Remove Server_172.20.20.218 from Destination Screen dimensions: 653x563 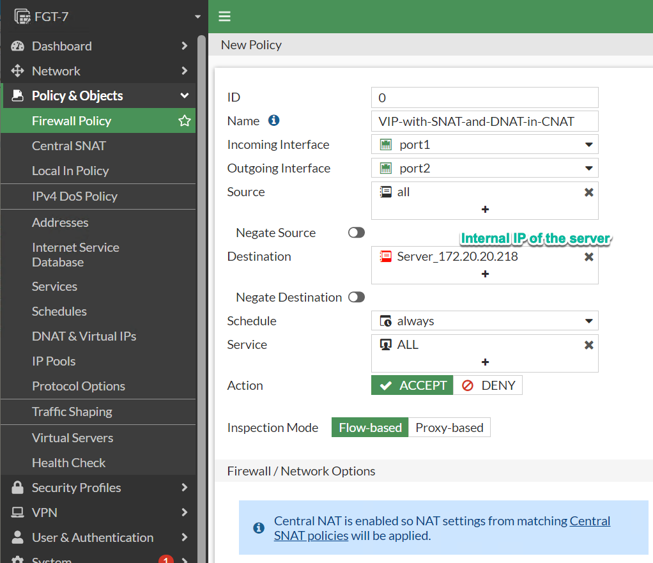coord(588,256)
